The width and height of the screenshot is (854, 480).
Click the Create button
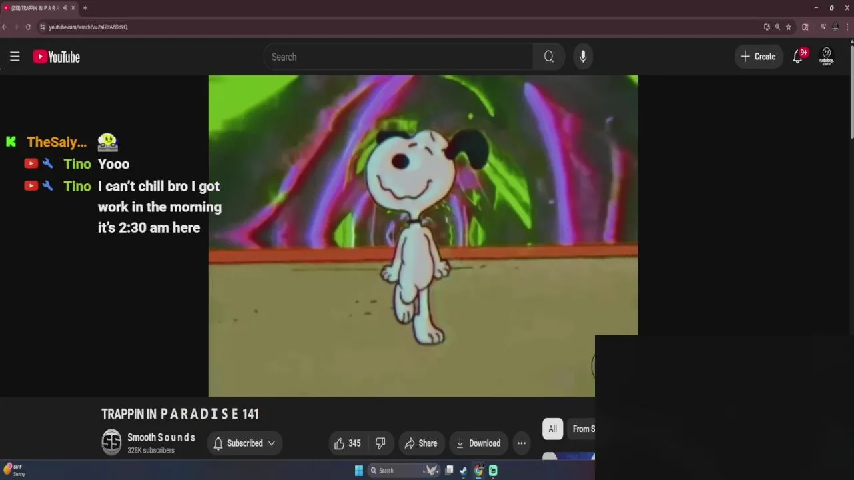click(759, 57)
